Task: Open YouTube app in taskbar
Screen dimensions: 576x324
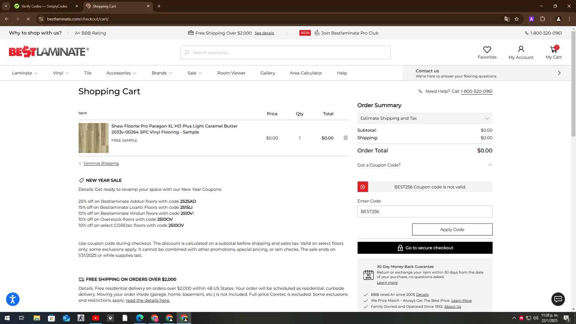Action: (96, 318)
